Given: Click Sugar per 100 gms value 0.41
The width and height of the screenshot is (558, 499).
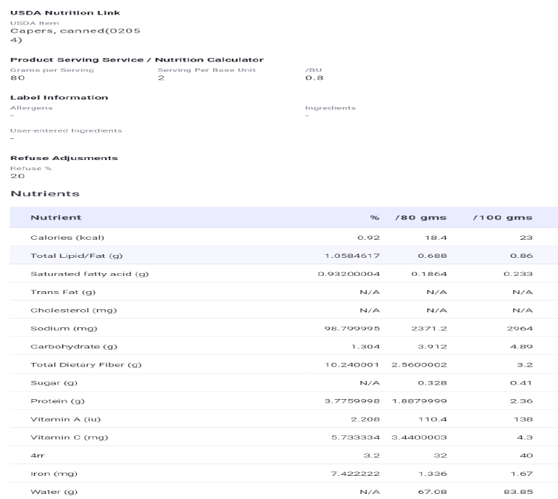Looking at the screenshot, I should pos(521,382).
